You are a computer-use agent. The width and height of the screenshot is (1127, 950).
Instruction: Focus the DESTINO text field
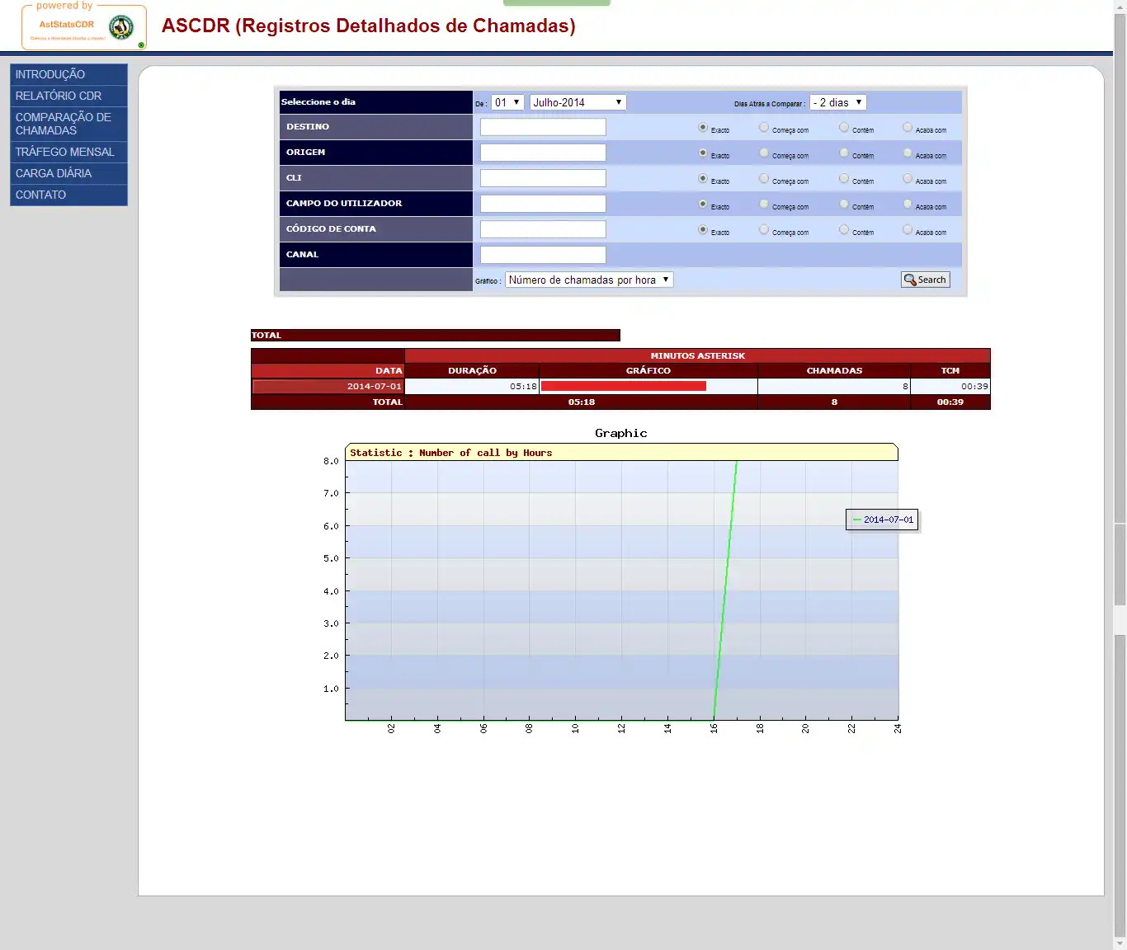[x=543, y=127]
